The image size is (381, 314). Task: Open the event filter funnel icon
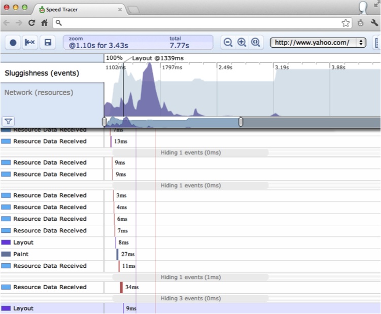(8, 121)
